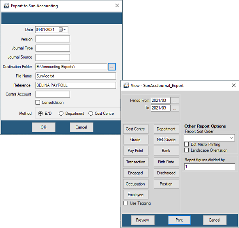Screen dimensions: 239x228
Task: Click into the Version input field
Action: click(x=53, y=39)
